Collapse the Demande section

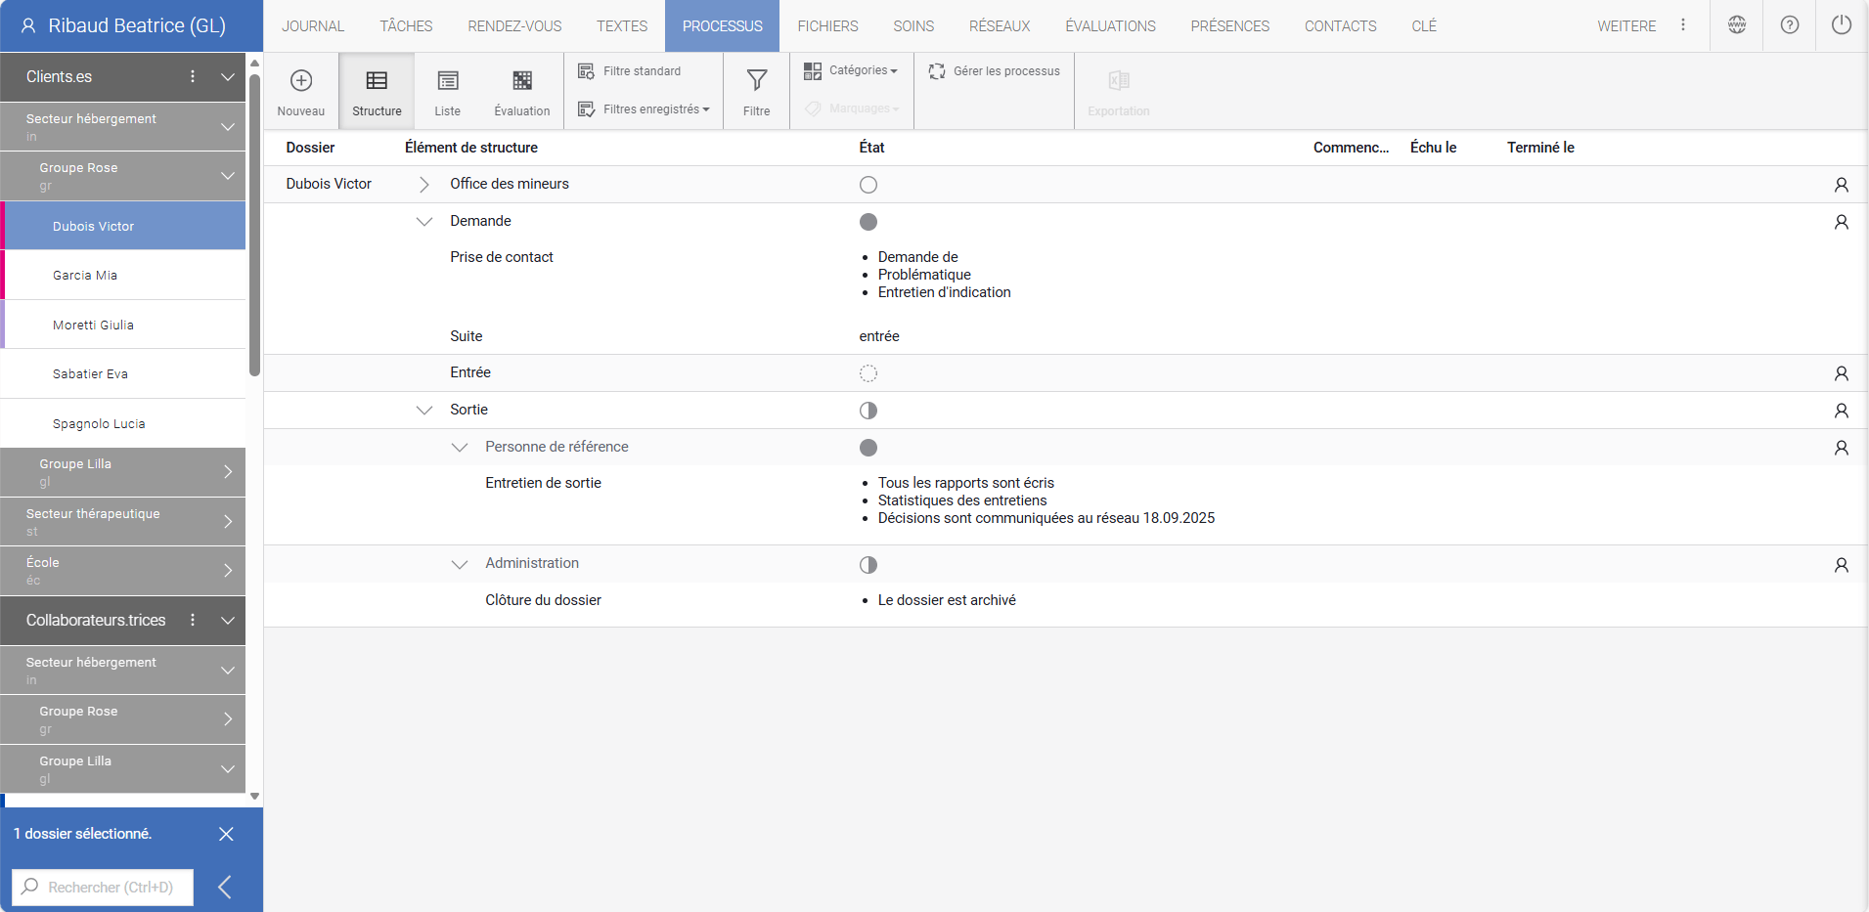coord(424,221)
